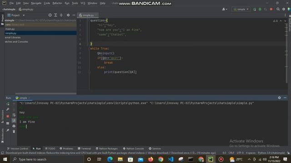
Task: Toggle scroll to end in Run console
Action: pyautogui.click(x=14, y=120)
